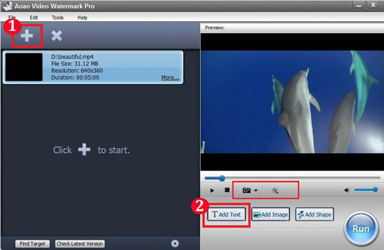Remove video with the X delete icon
The height and width of the screenshot is (250, 384).
pyautogui.click(x=56, y=36)
